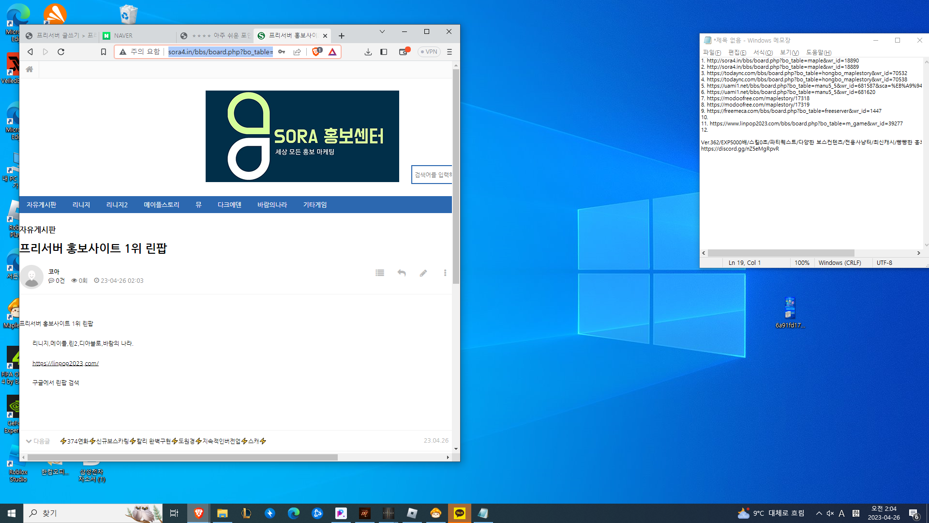Image resolution: width=929 pixels, height=523 pixels.
Task: Toggle the muted volume tray icon
Action: click(830, 513)
